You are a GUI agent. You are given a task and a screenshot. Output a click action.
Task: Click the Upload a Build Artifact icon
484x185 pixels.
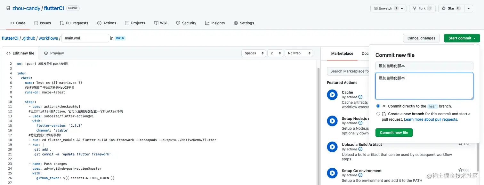click(332, 147)
